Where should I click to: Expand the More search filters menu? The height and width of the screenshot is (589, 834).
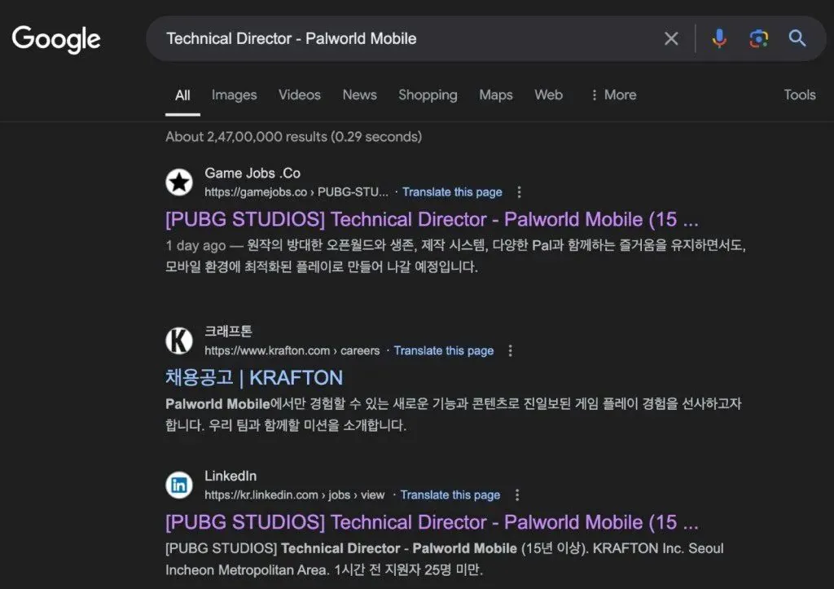click(x=613, y=95)
